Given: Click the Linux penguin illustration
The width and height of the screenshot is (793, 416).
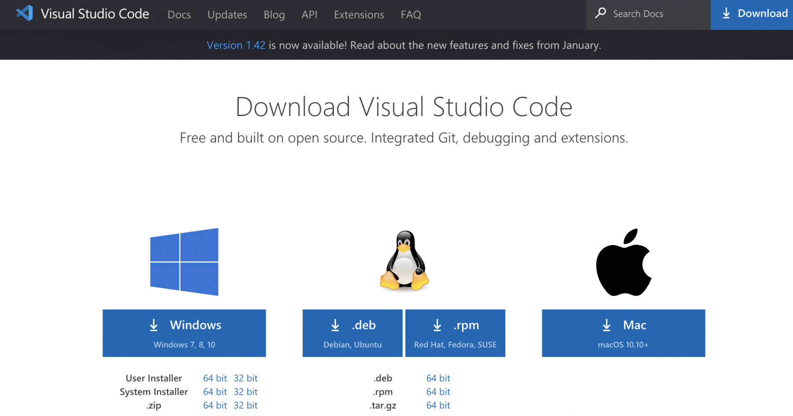Looking at the screenshot, I should [403, 262].
